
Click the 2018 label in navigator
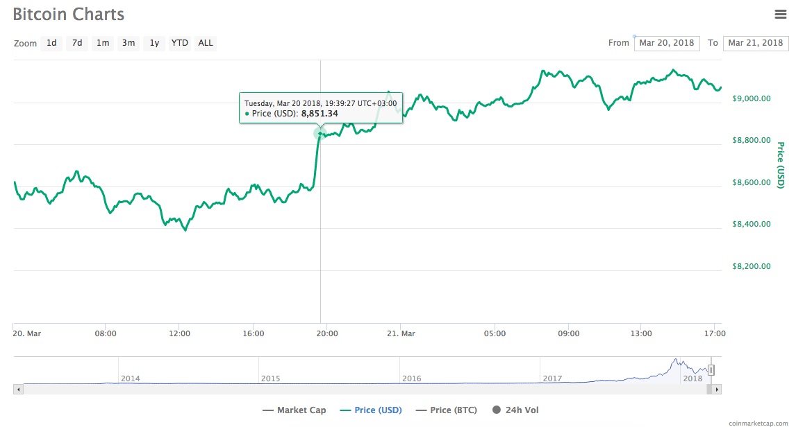693,378
